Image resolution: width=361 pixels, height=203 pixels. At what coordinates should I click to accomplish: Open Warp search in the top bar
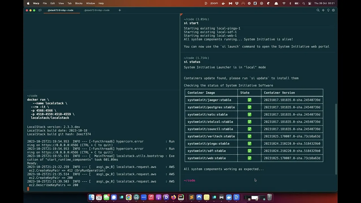point(318,10)
